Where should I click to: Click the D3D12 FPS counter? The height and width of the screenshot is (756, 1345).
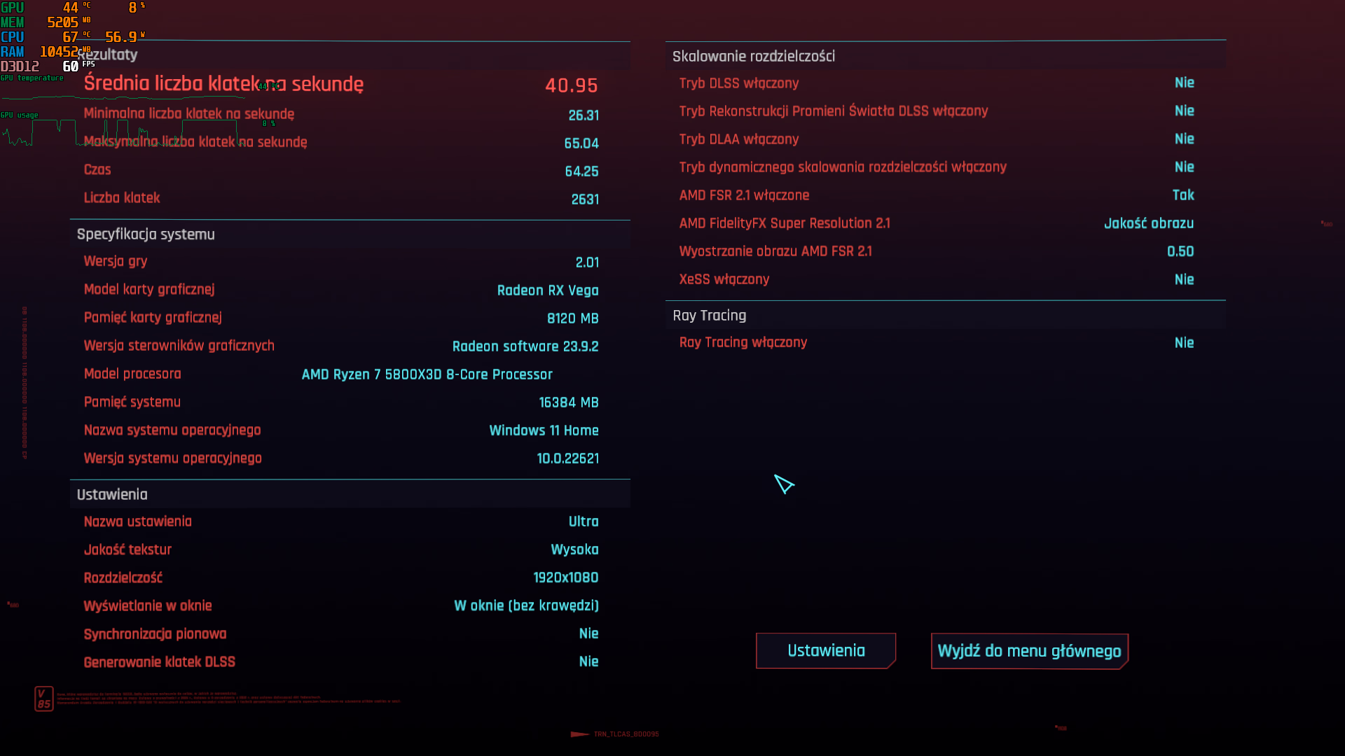click(70, 66)
